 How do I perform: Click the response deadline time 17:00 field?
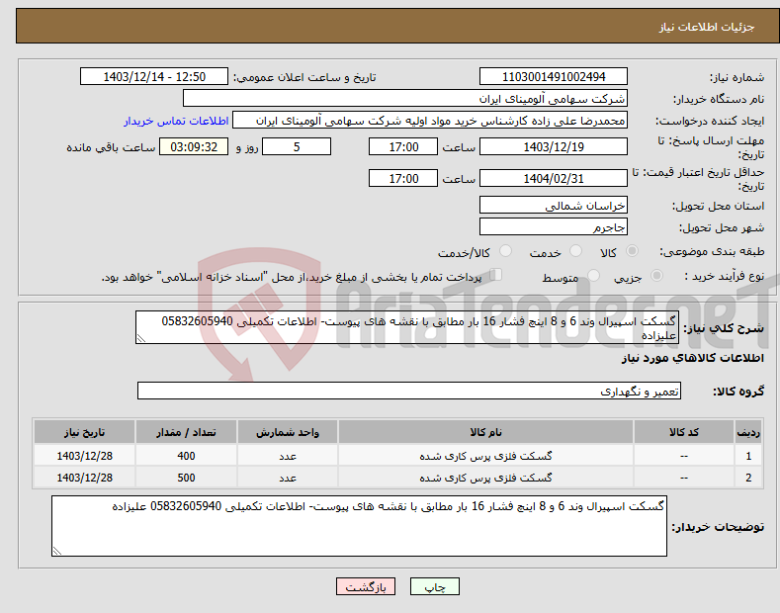click(403, 146)
